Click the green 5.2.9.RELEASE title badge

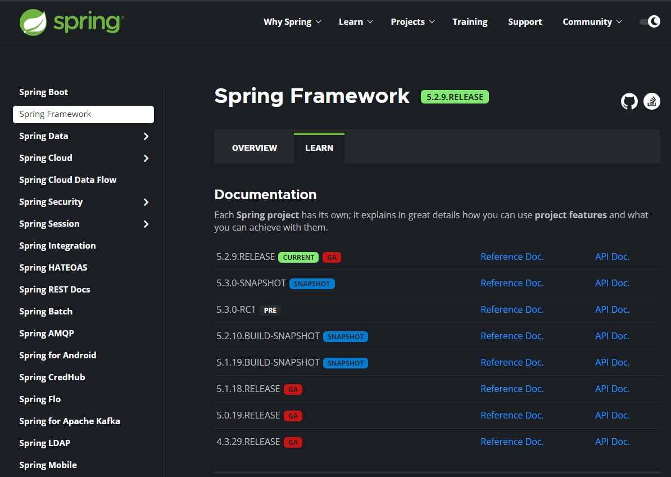click(x=455, y=97)
